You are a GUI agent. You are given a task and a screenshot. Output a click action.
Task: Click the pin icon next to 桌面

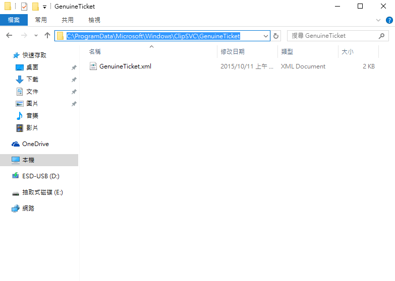(x=74, y=67)
